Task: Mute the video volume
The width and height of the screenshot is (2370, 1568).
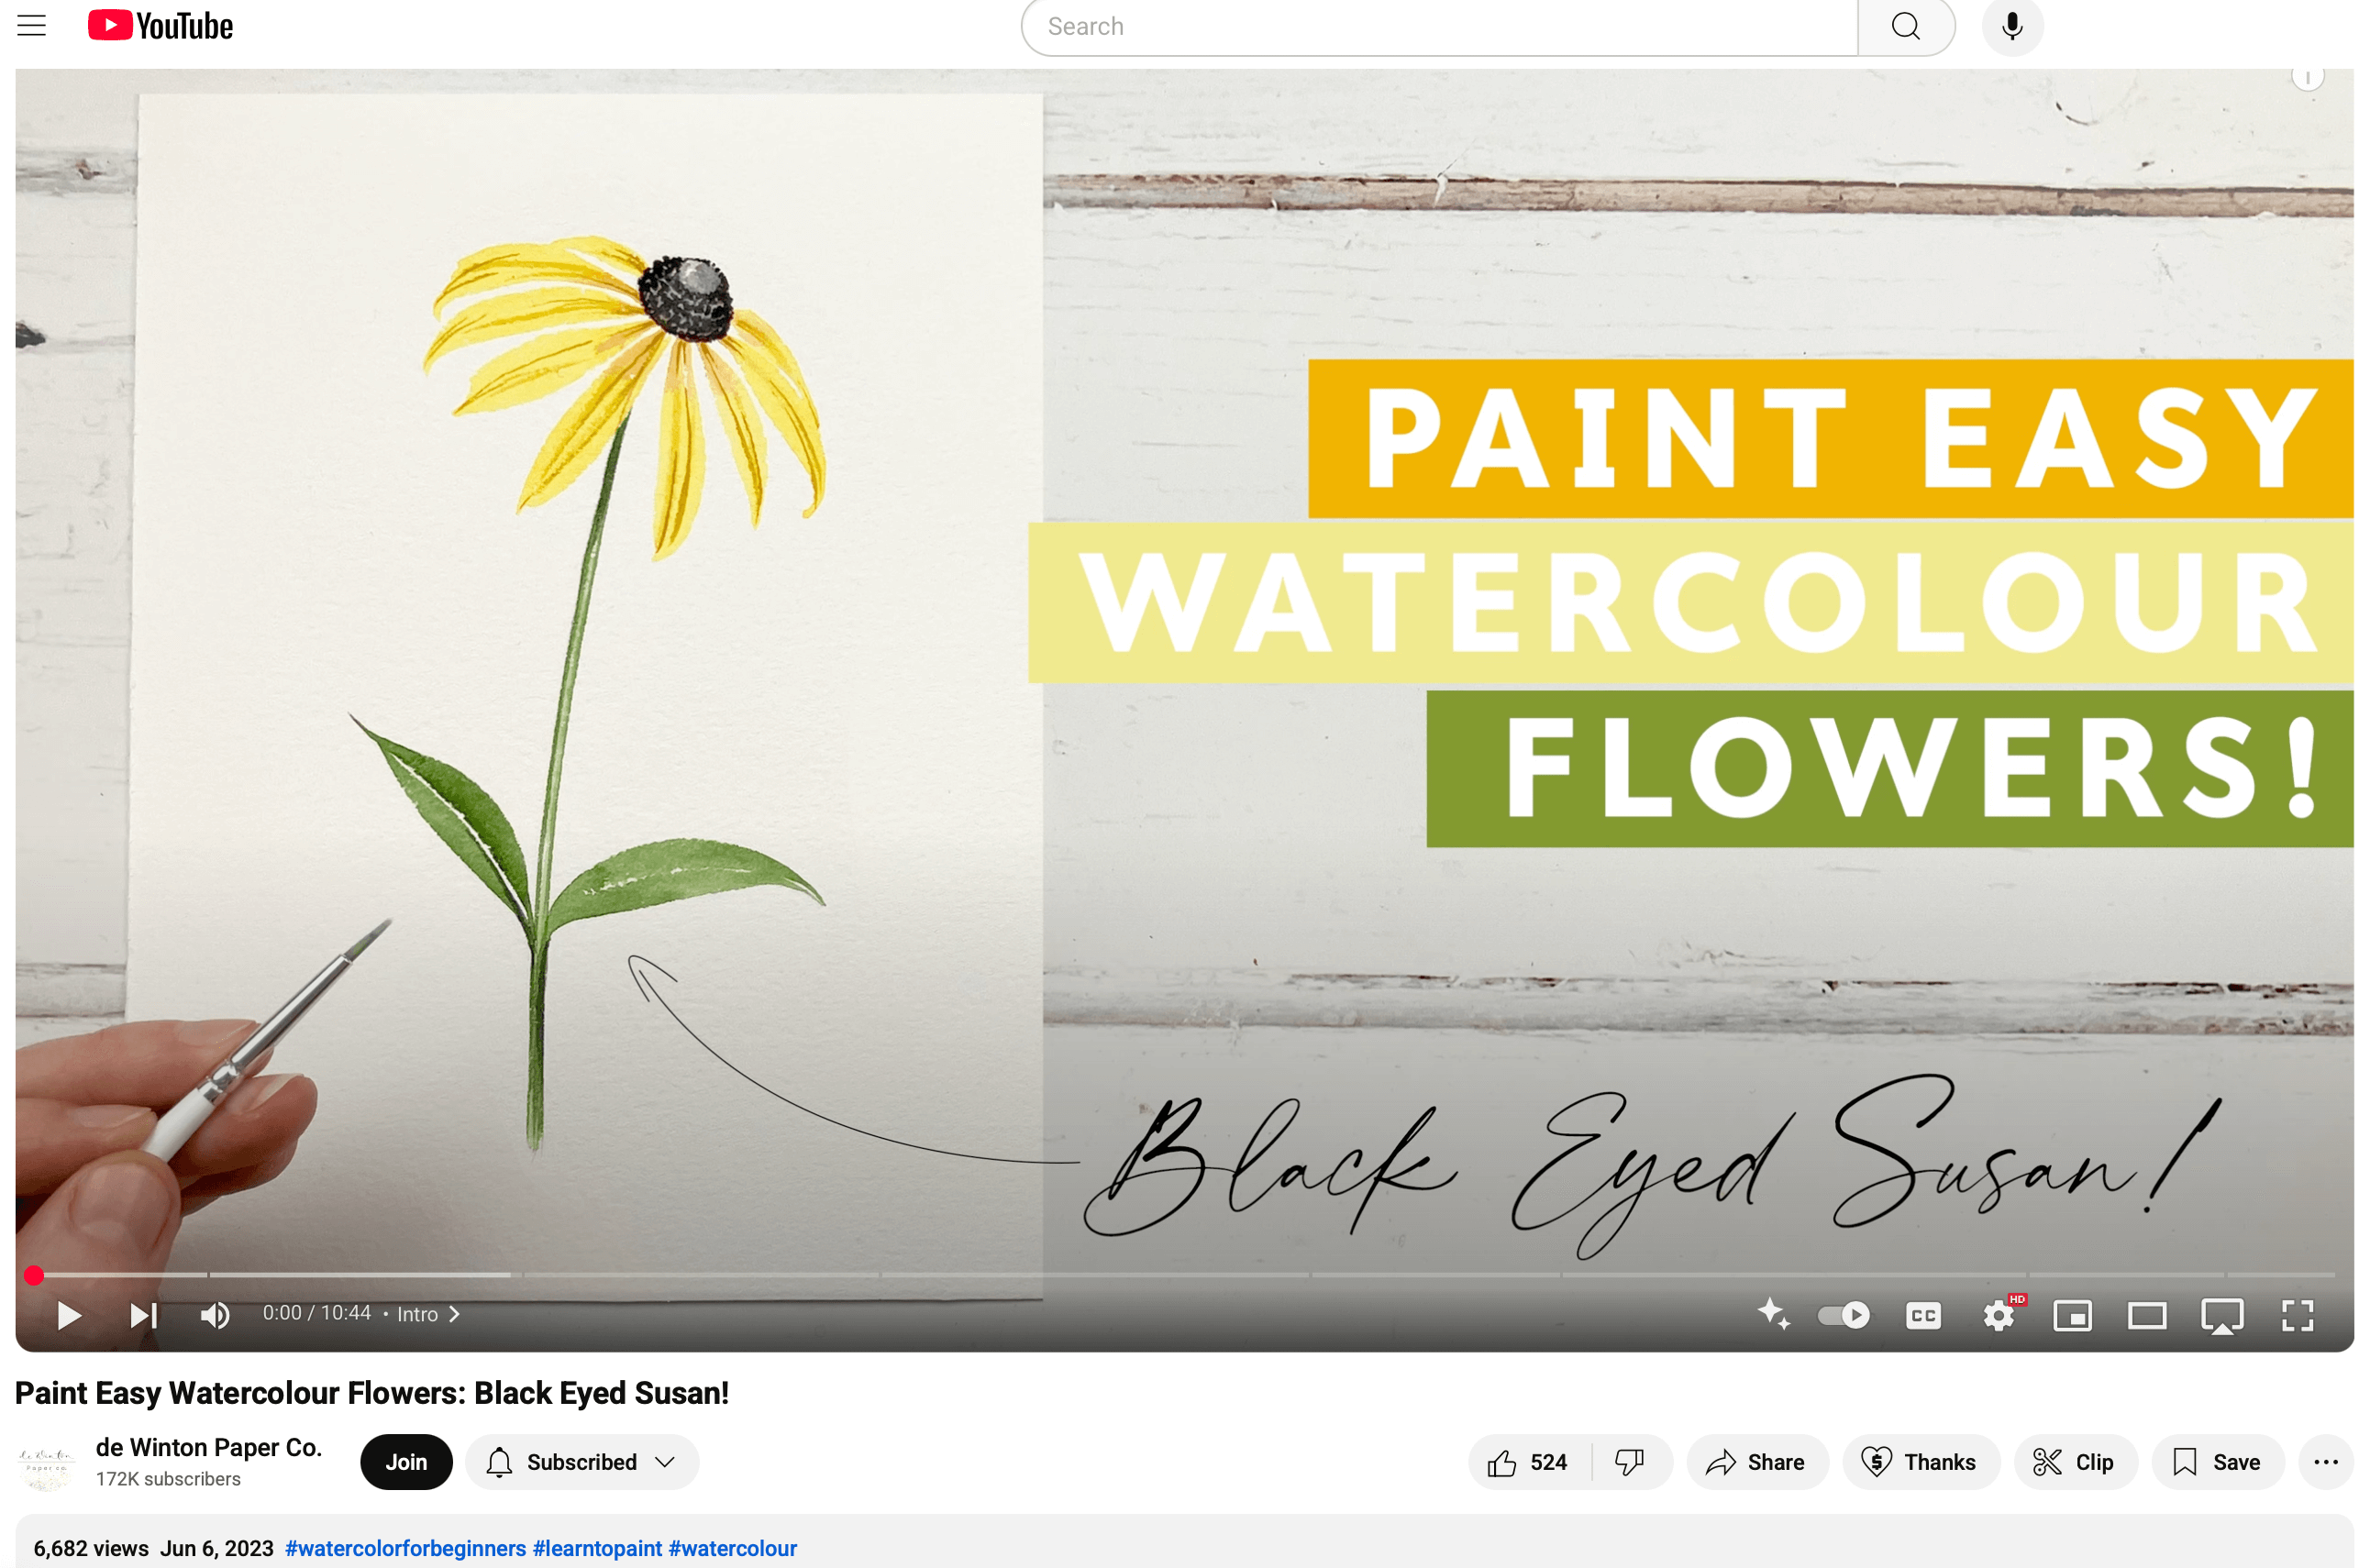Action: (x=214, y=1315)
